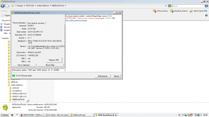Open the Archivo menu in Explorer

click(4, 11)
